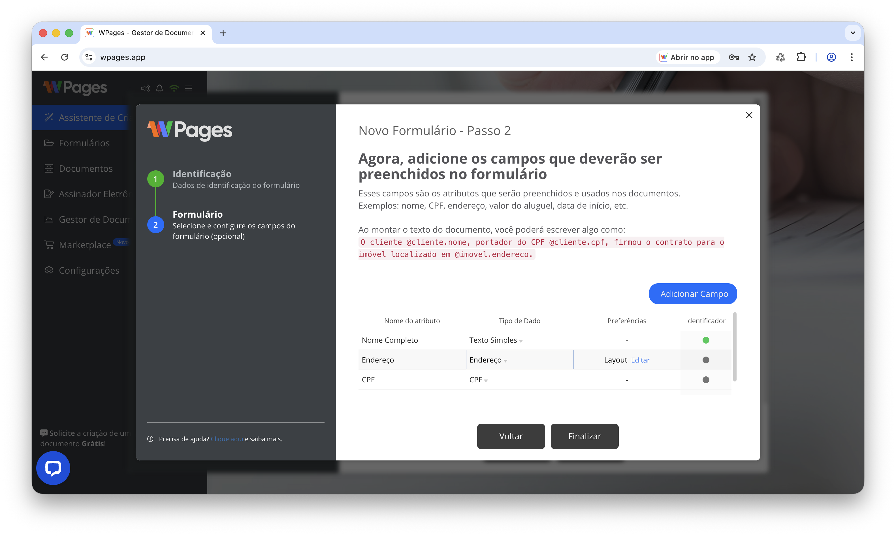
Task: Click the fields table vertical scrollbar
Action: 734,347
